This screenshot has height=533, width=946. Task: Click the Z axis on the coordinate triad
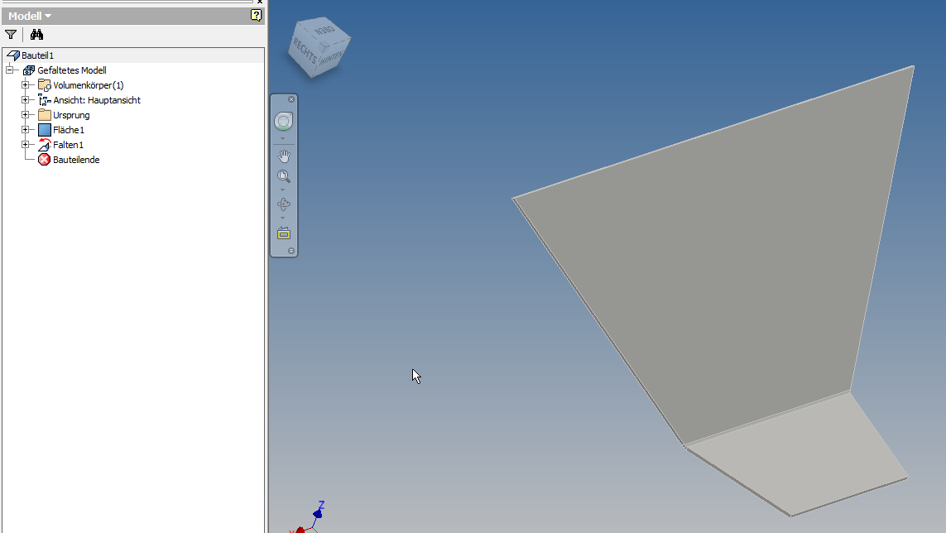point(318,511)
